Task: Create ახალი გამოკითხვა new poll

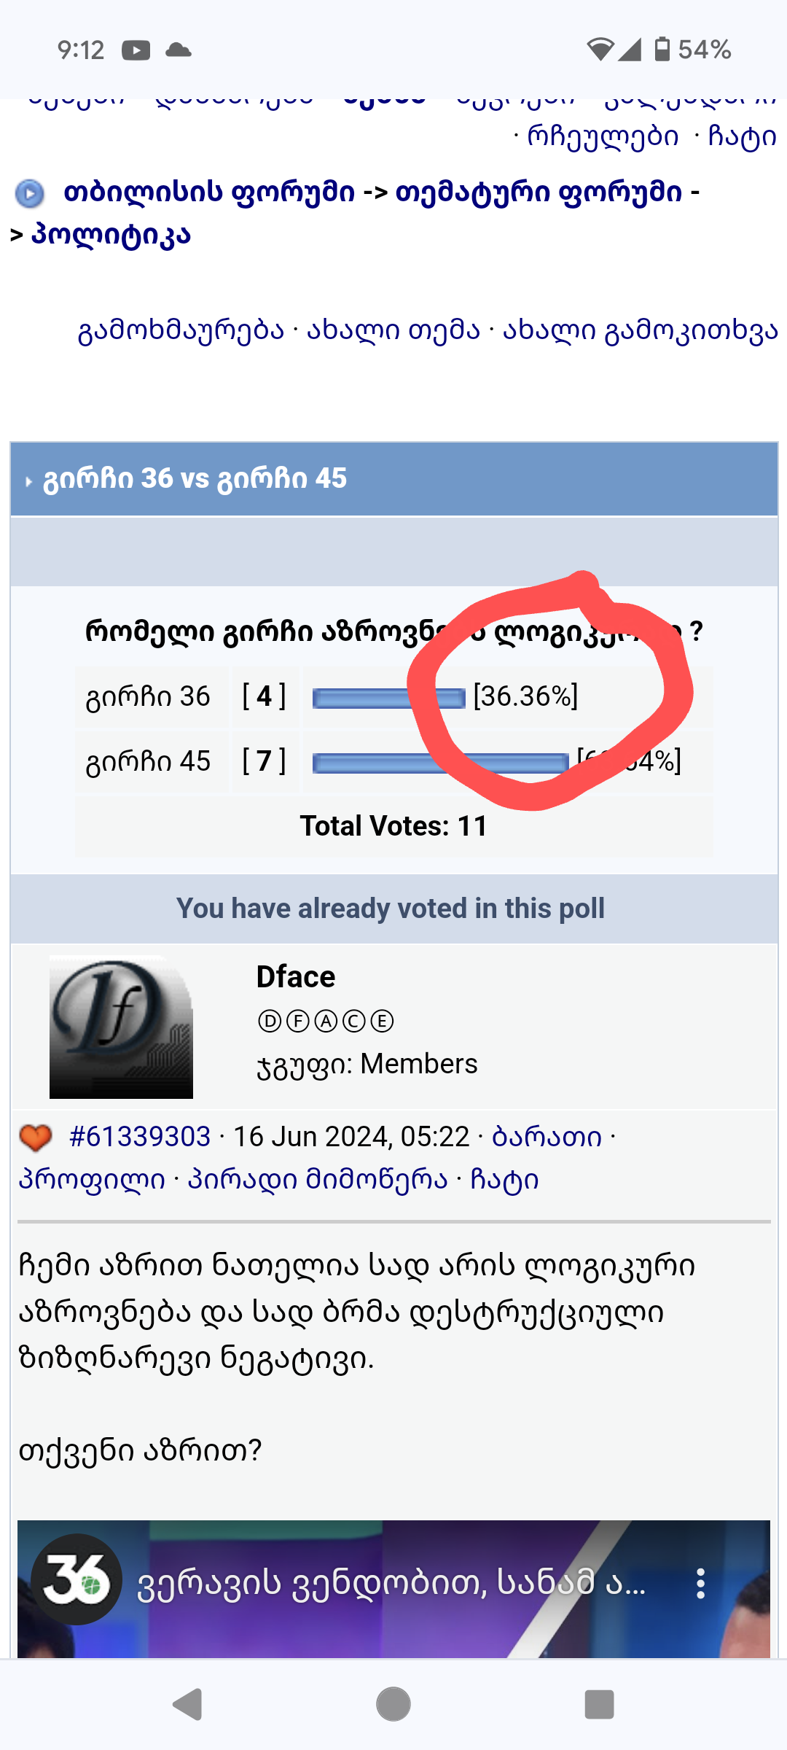Action: pyautogui.click(x=640, y=331)
